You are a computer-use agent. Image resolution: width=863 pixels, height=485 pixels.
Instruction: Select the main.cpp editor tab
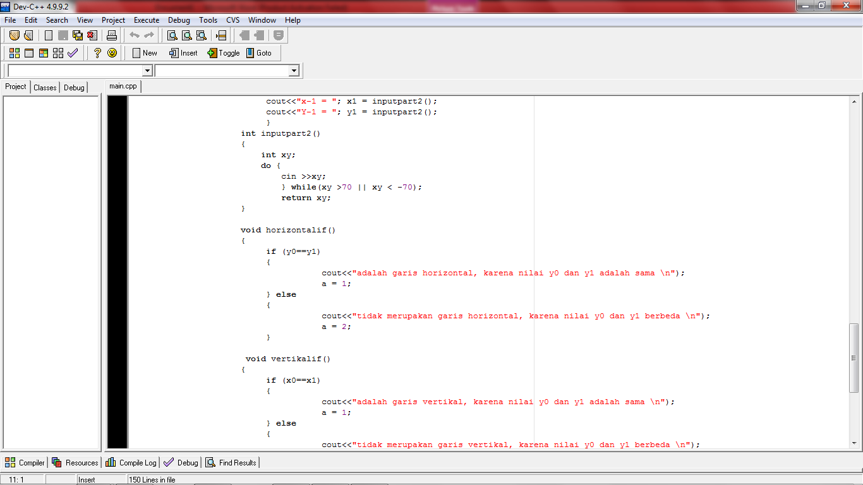(x=123, y=87)
